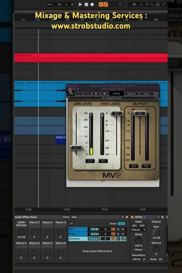Open the Stereo channel mode dropdown

coord(138,230)
